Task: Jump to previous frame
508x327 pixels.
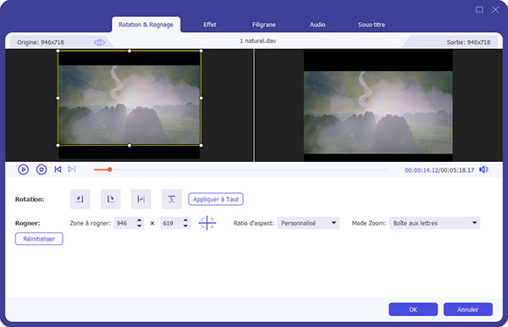Action: coord(58,169)
